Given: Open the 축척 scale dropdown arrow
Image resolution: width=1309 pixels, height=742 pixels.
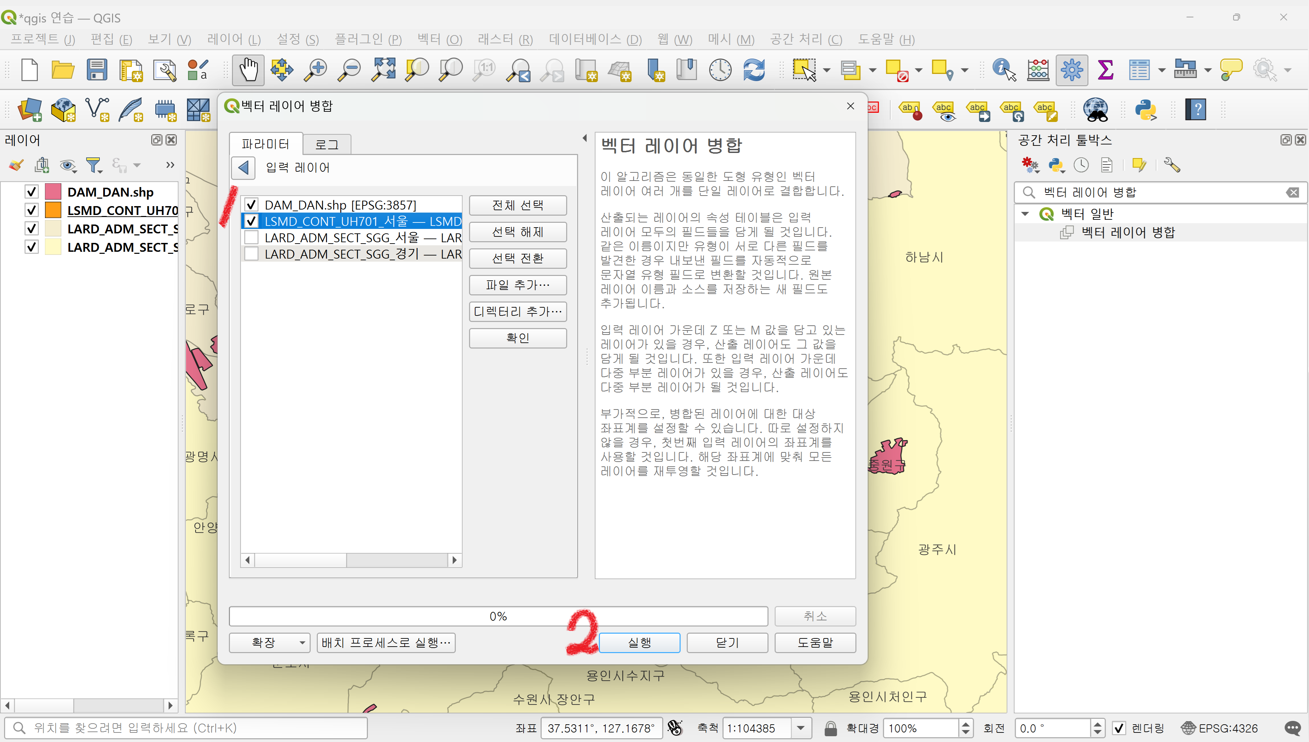Looking at the screenshot, I should [800, 728].
